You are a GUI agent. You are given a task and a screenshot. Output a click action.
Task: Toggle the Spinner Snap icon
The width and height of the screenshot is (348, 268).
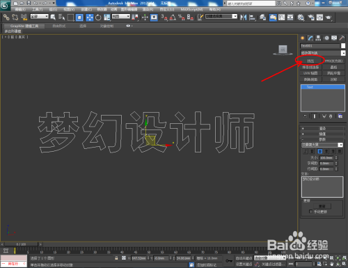(190, 17)
